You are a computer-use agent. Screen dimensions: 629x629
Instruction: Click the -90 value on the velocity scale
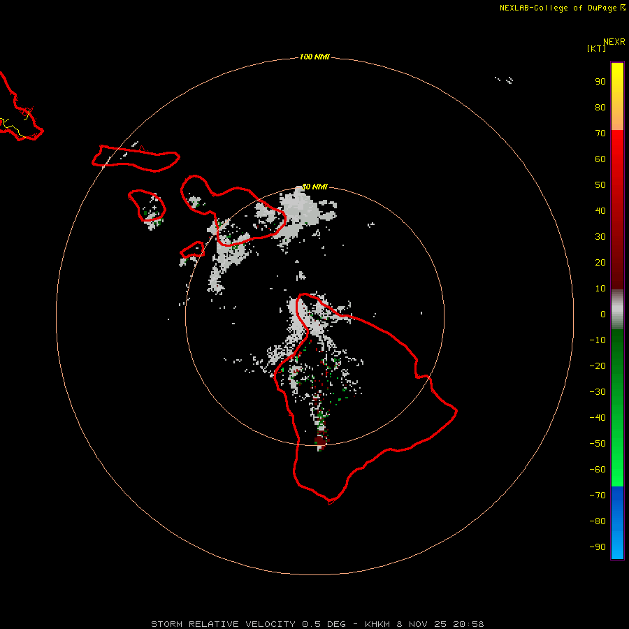coord(598,547)
